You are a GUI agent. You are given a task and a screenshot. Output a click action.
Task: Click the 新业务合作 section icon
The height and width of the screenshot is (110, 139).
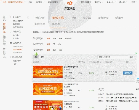10,57
